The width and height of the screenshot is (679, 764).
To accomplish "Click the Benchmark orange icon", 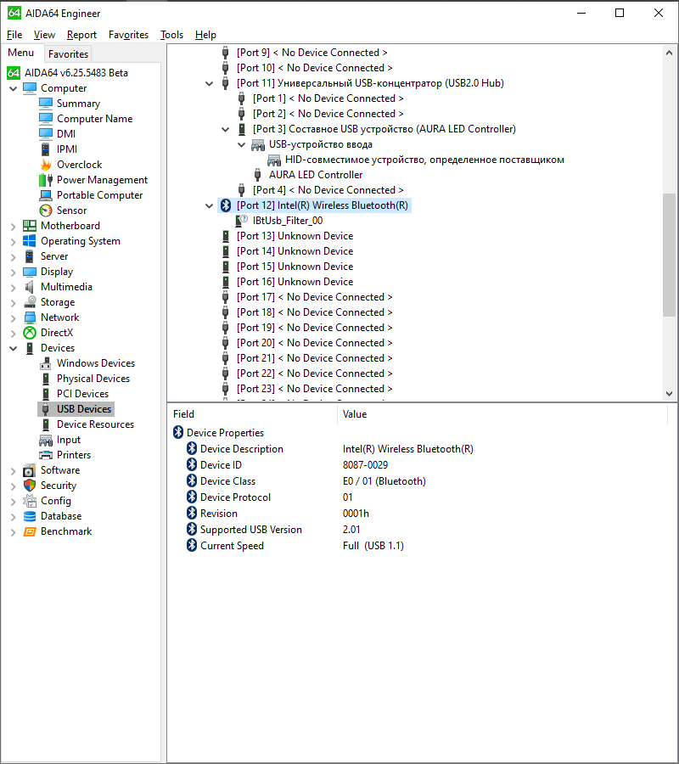I will [x=30, y=531].
